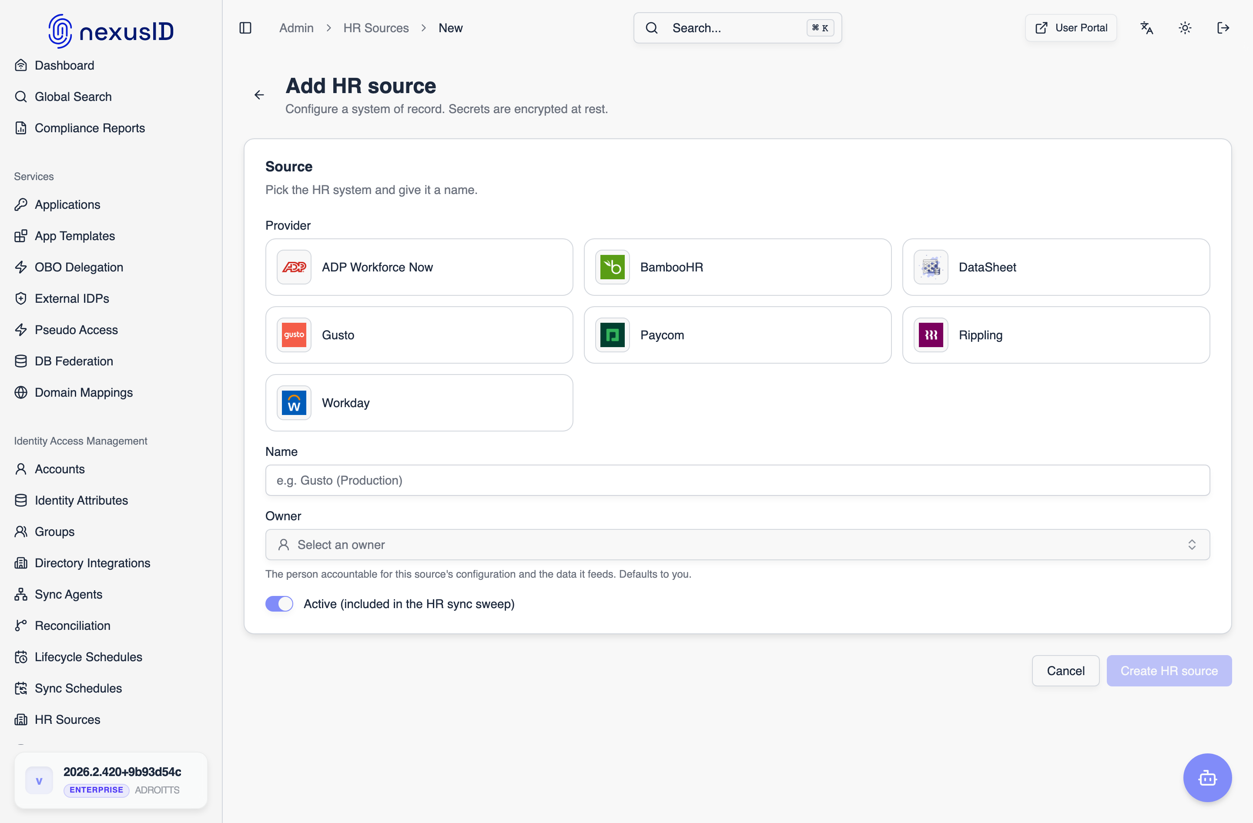
Task: Click the Global Search magnifier icon
Action: (21, 97)
